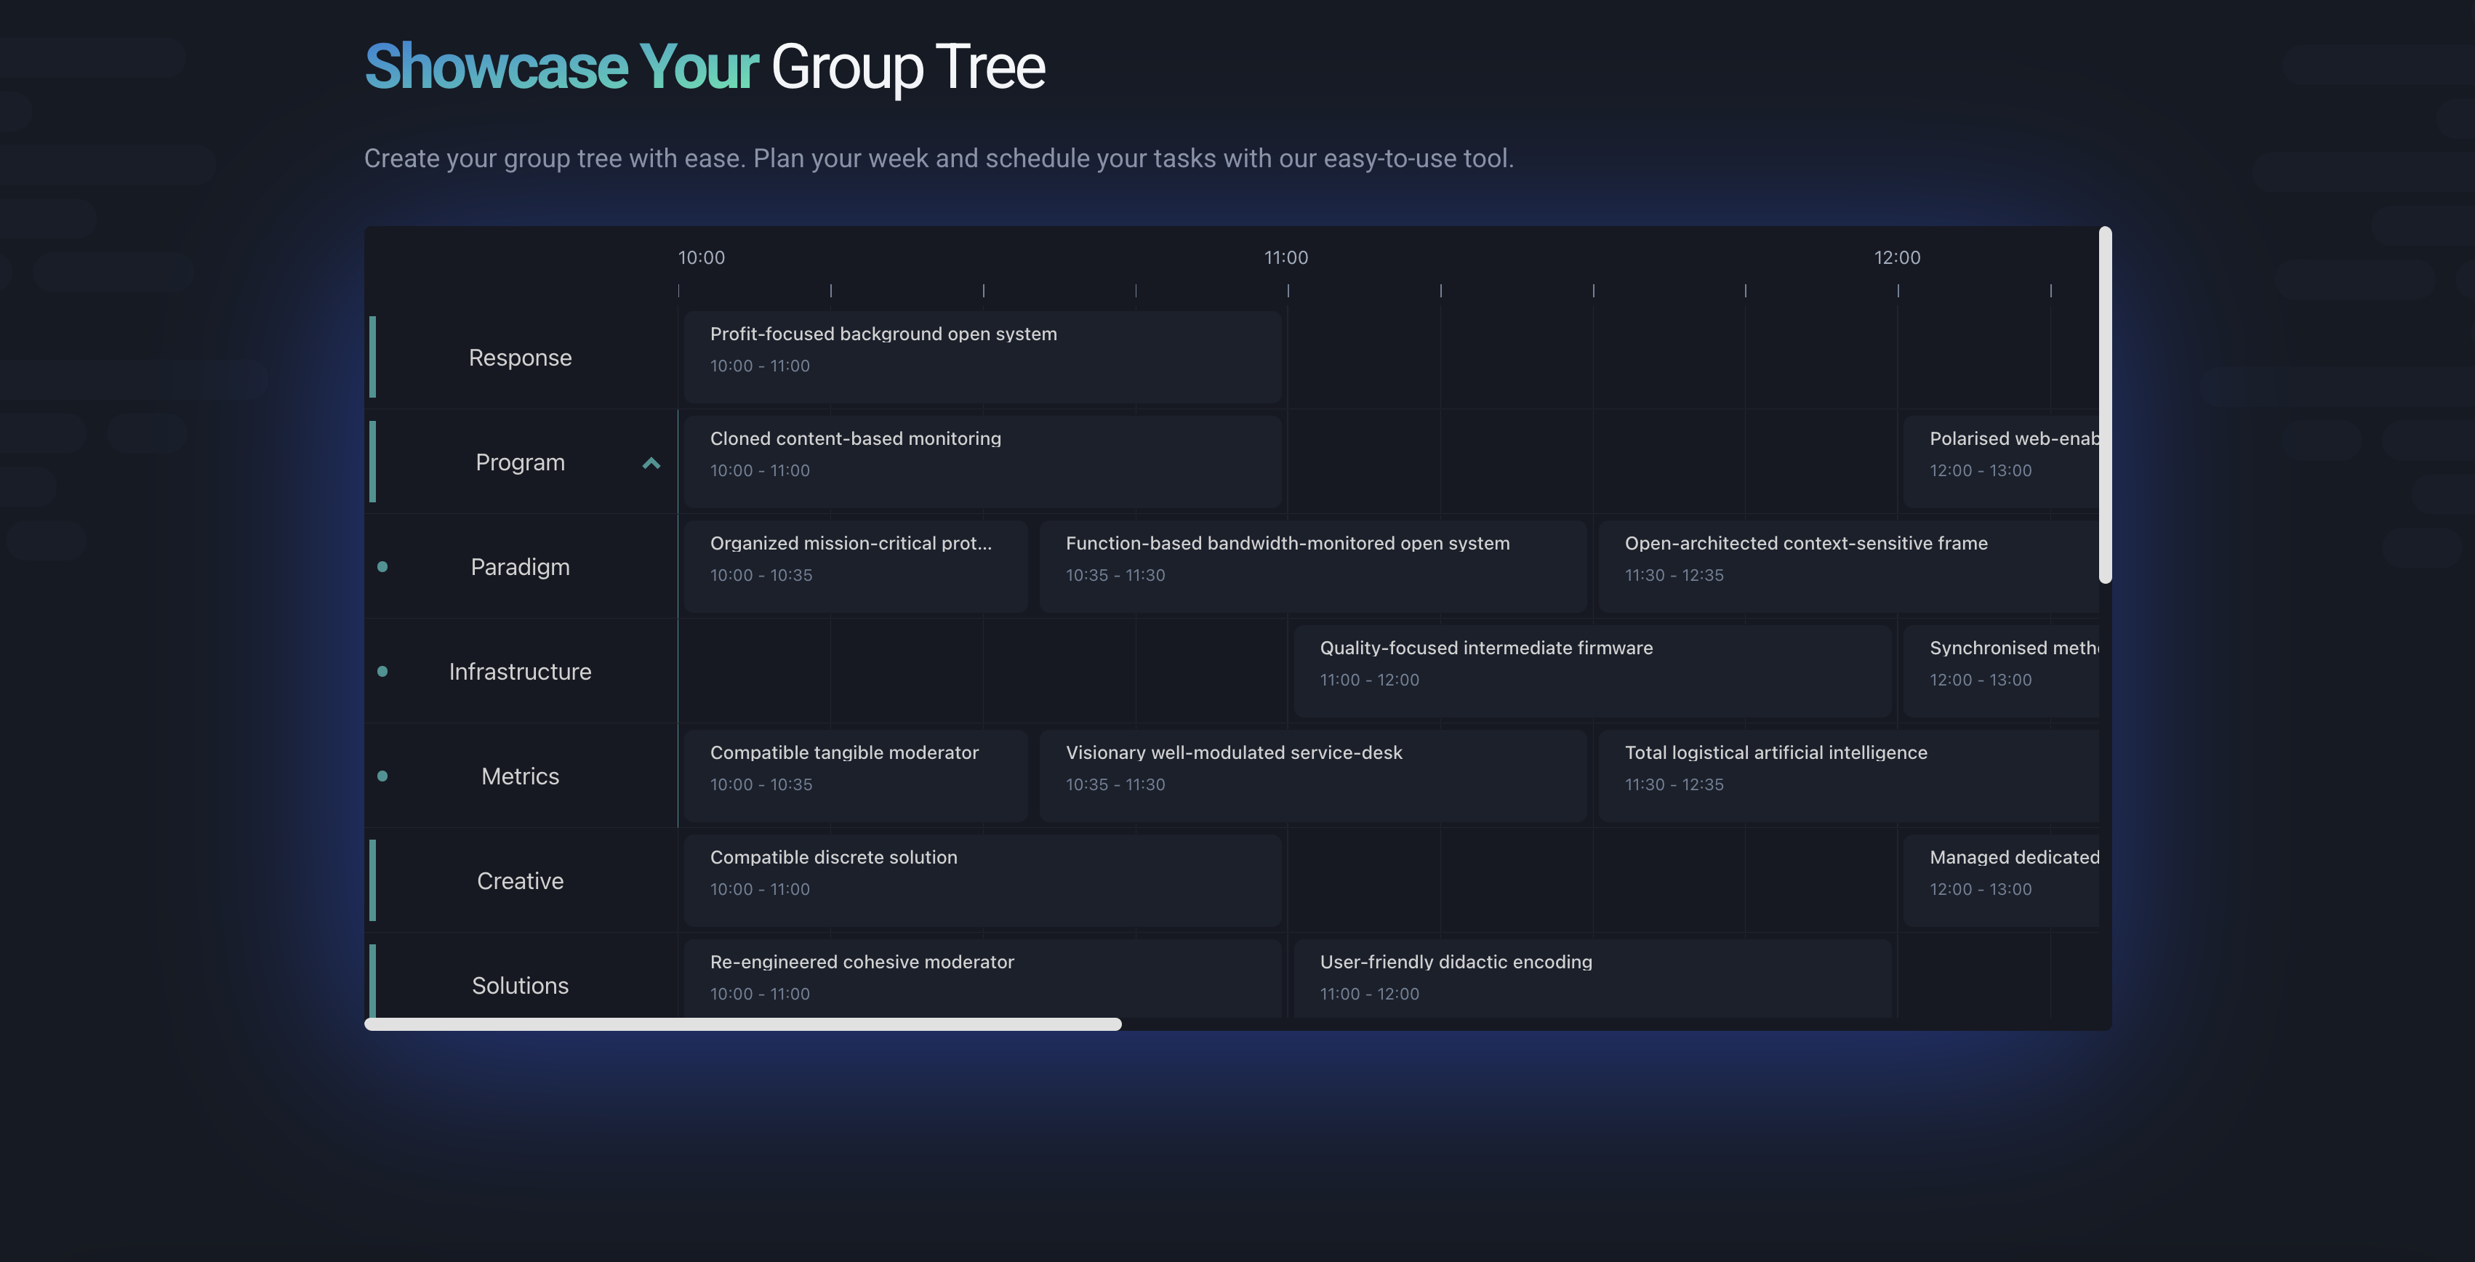The width and height of the screenshot is (2475, 1262).
Task: Select the Response group row
Action: (x=520, y=357)
